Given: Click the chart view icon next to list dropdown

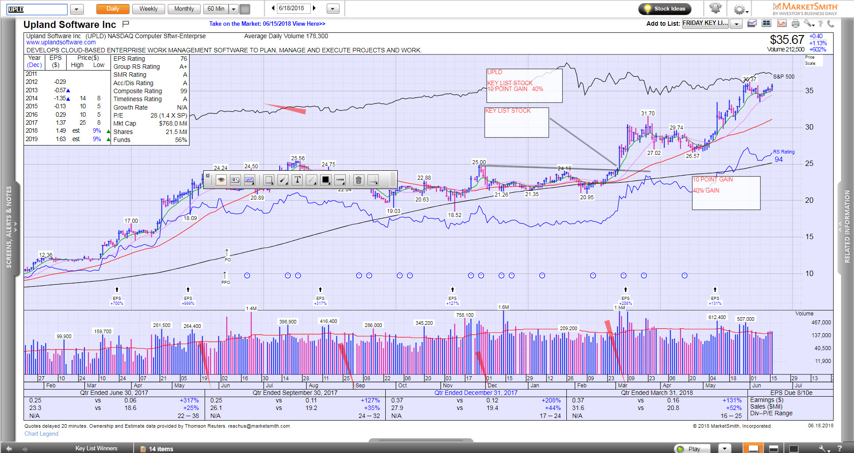Looking at the screenshot, I should pos(752,24).
